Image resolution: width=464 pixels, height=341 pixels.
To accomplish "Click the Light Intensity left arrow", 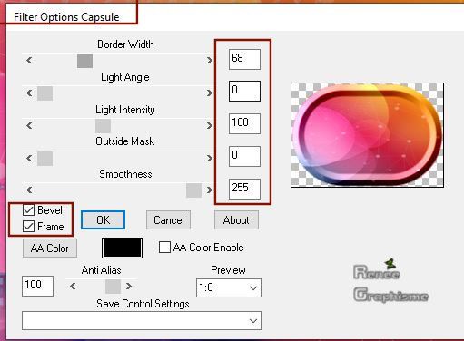I will [29, 125].
